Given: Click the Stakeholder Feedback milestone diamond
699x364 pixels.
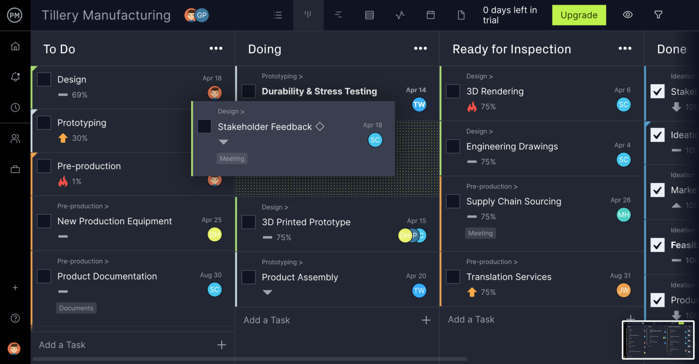Looking at the screenshot, I should tap(320, 127).
